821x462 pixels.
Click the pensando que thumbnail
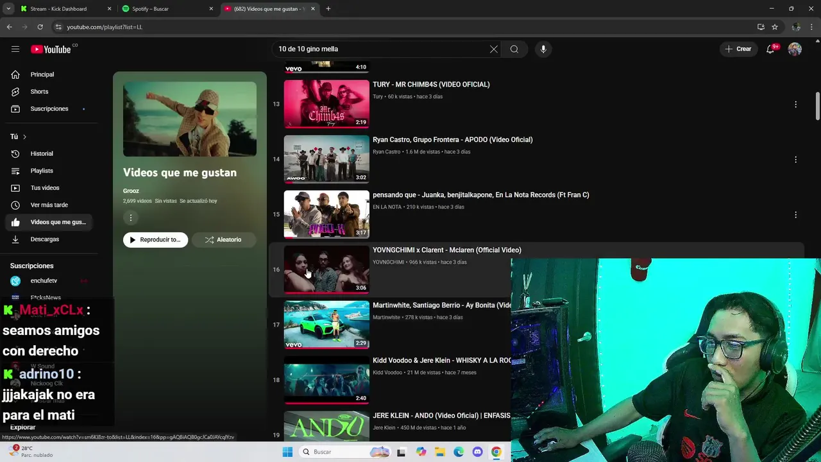click(326, 214)
